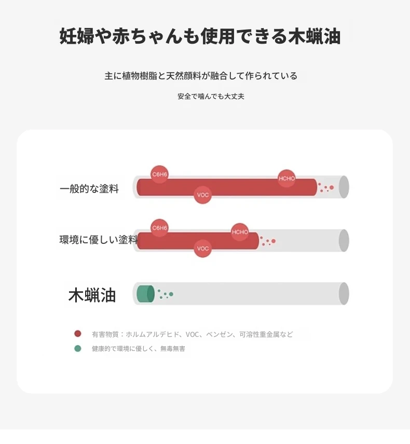Screen dimensions: 410x444
Task: Click the HCHO bubble on the eco-friendly paint bar
Action: point(240,232)
